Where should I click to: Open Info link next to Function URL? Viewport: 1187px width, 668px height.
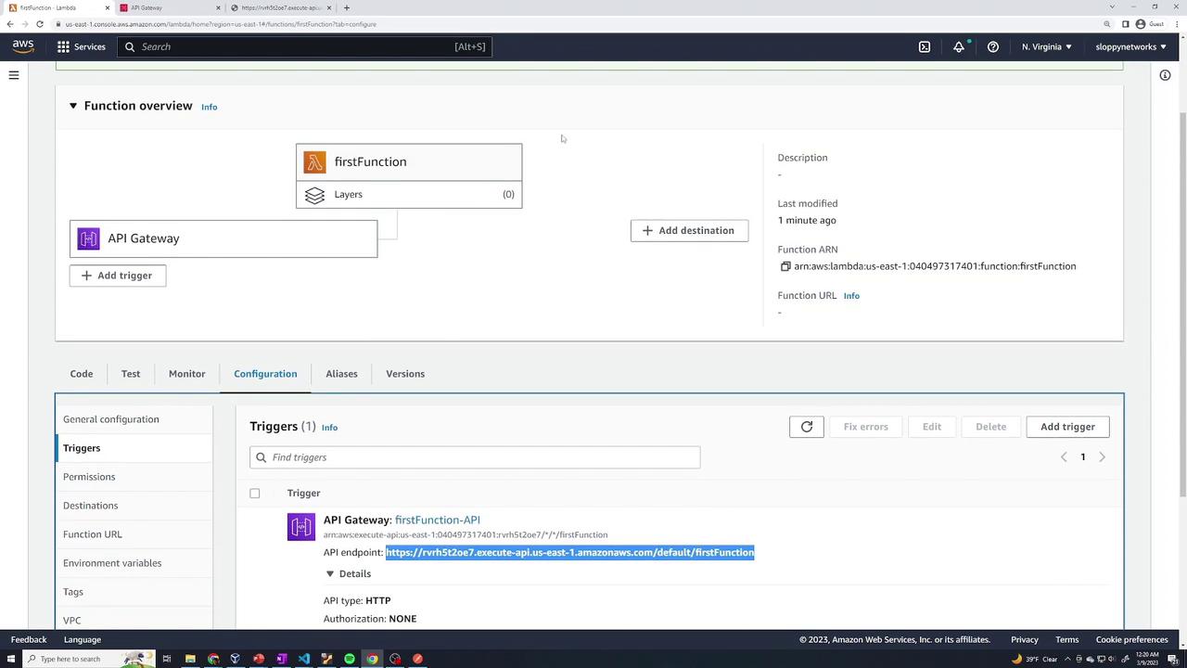click(851, 296)
